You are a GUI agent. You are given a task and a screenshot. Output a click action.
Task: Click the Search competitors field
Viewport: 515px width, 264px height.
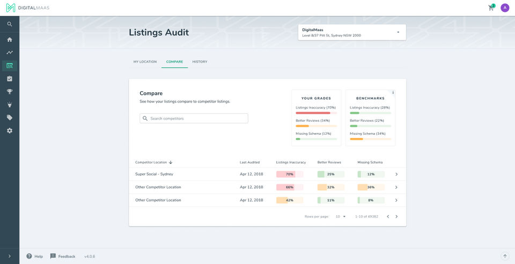pyautogui.click(x=194, y=119)
